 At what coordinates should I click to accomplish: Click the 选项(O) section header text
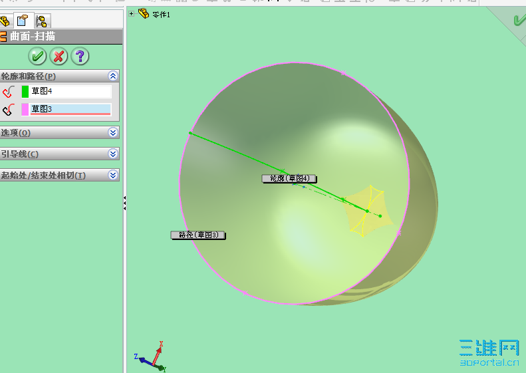(16, 133)
